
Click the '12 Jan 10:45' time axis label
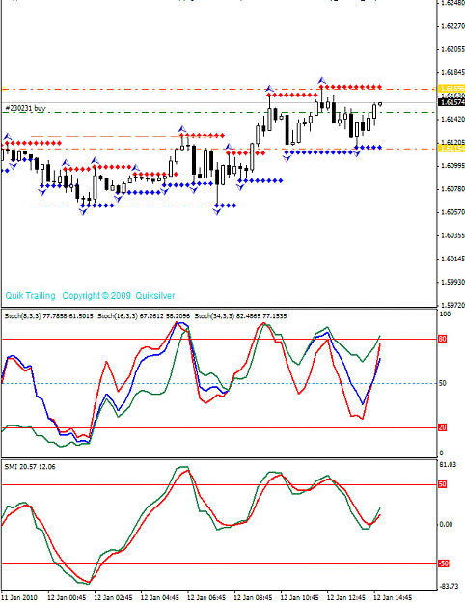point(300,597)
